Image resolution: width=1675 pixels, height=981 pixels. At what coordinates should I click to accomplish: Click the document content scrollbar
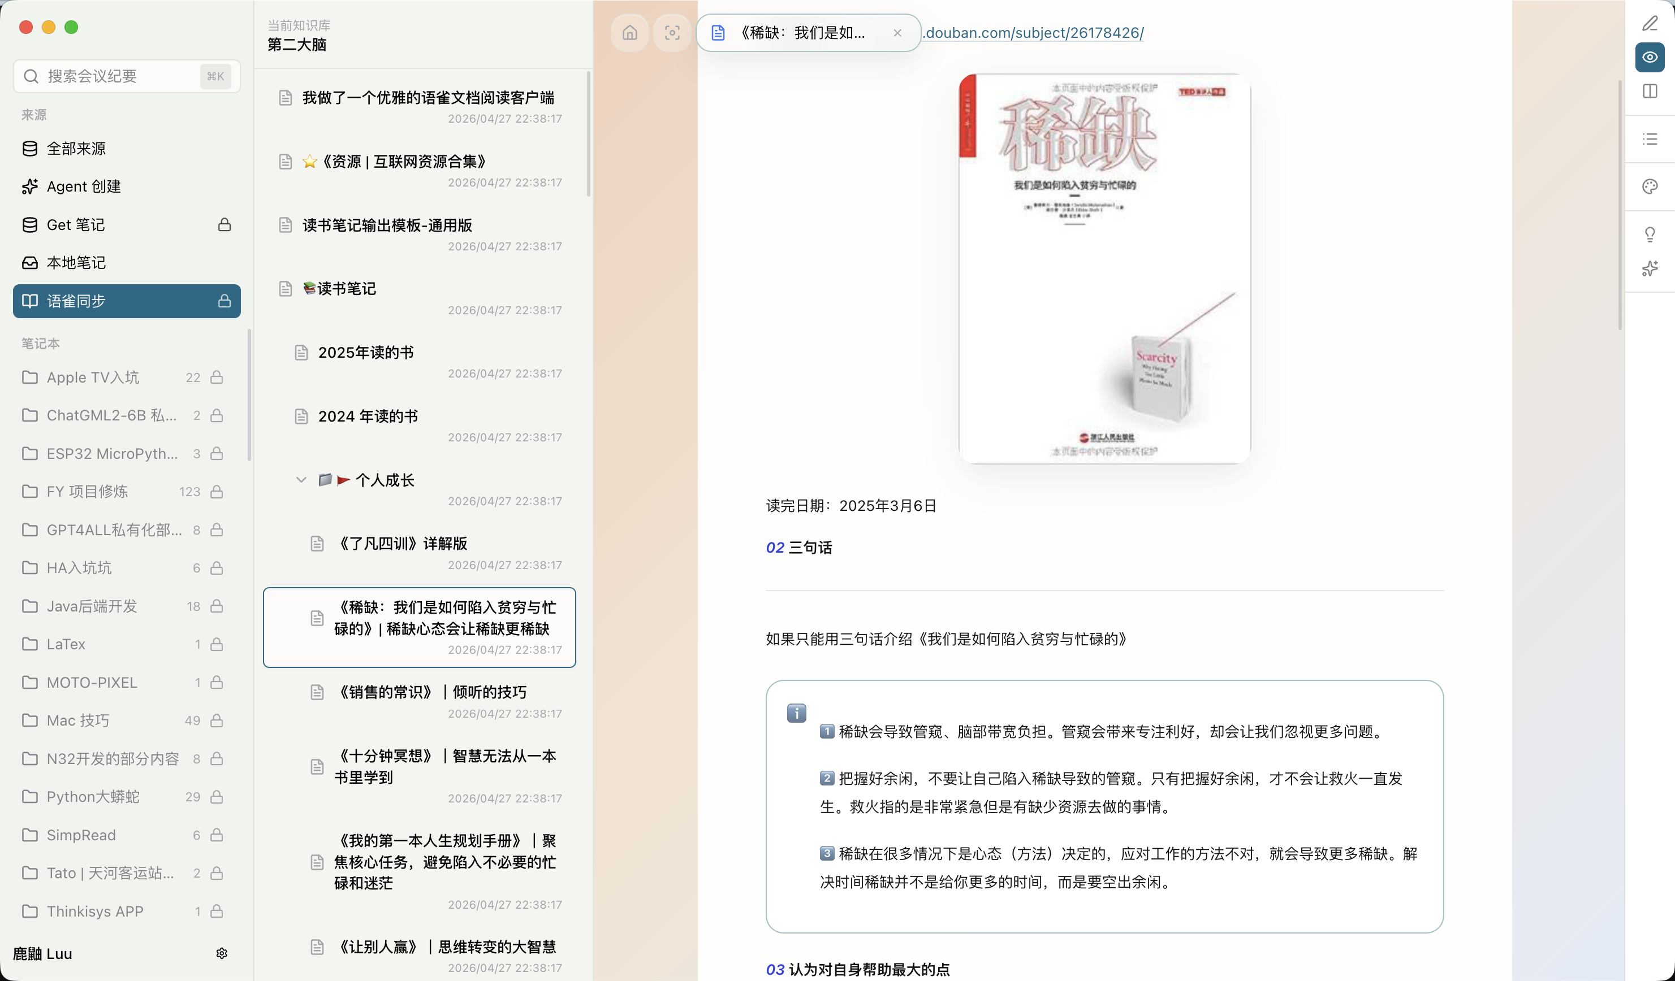tap(1620, 205)
